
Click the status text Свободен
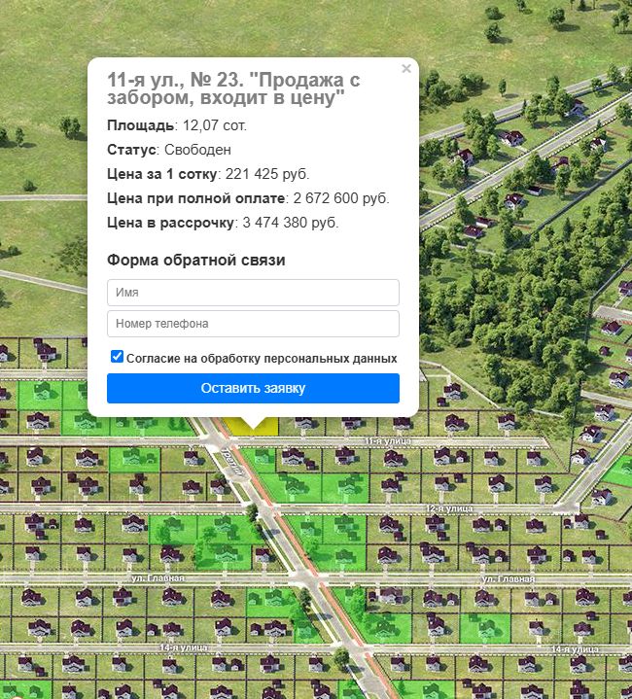(197, 150)
